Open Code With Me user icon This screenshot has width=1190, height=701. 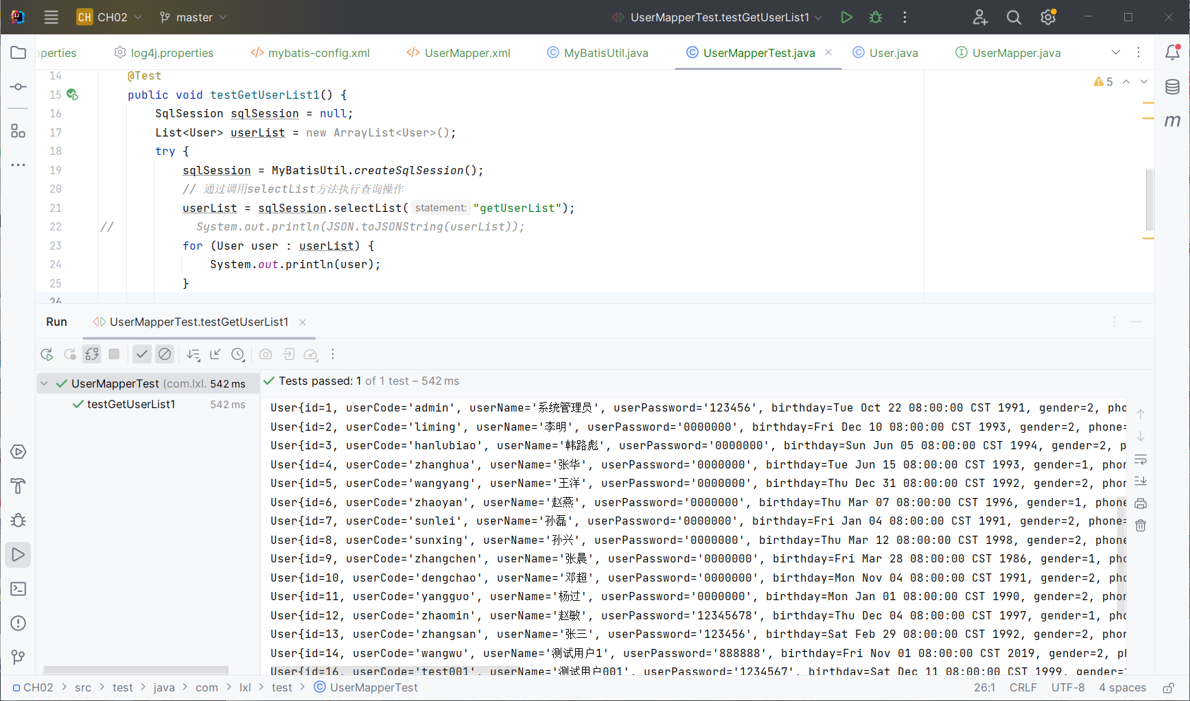pyautogui.click(x=980, y=17)
